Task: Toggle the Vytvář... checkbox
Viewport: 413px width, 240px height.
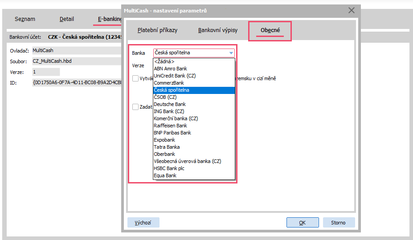Action: 135,78
